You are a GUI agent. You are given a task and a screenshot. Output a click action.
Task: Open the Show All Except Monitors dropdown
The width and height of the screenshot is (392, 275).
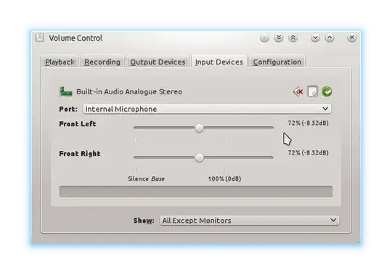pos(250,221)
